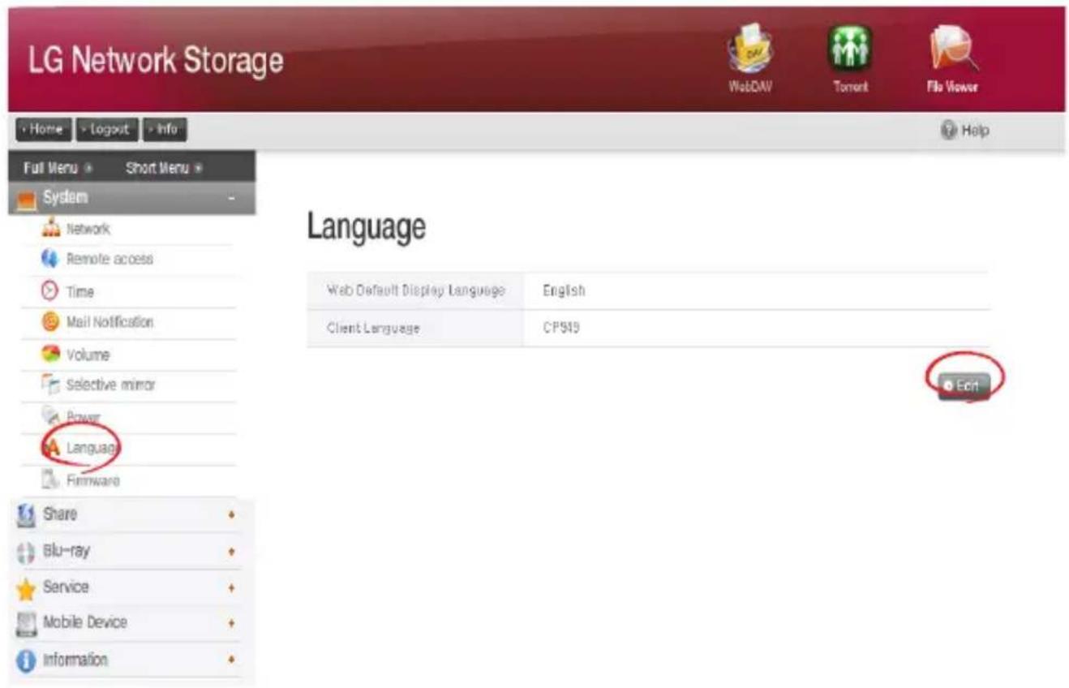Expand the Service section arrow
The image size is (1069, 688).
coord(233,587)
